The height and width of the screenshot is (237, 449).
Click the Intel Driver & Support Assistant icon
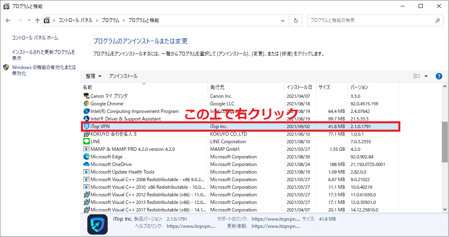86,118
